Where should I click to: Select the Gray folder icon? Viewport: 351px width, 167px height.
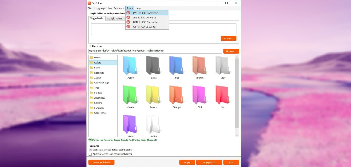click(223, 65)
